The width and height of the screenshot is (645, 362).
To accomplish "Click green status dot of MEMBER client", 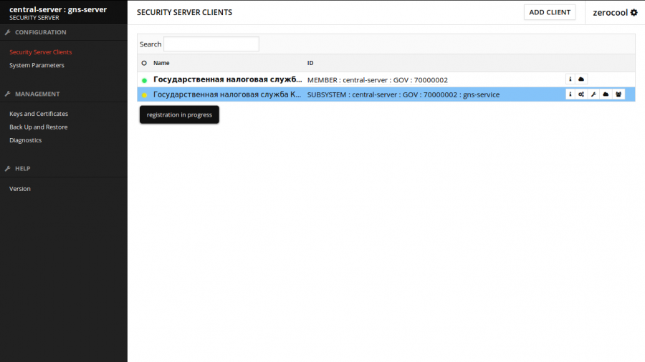I will coord(144,80).
